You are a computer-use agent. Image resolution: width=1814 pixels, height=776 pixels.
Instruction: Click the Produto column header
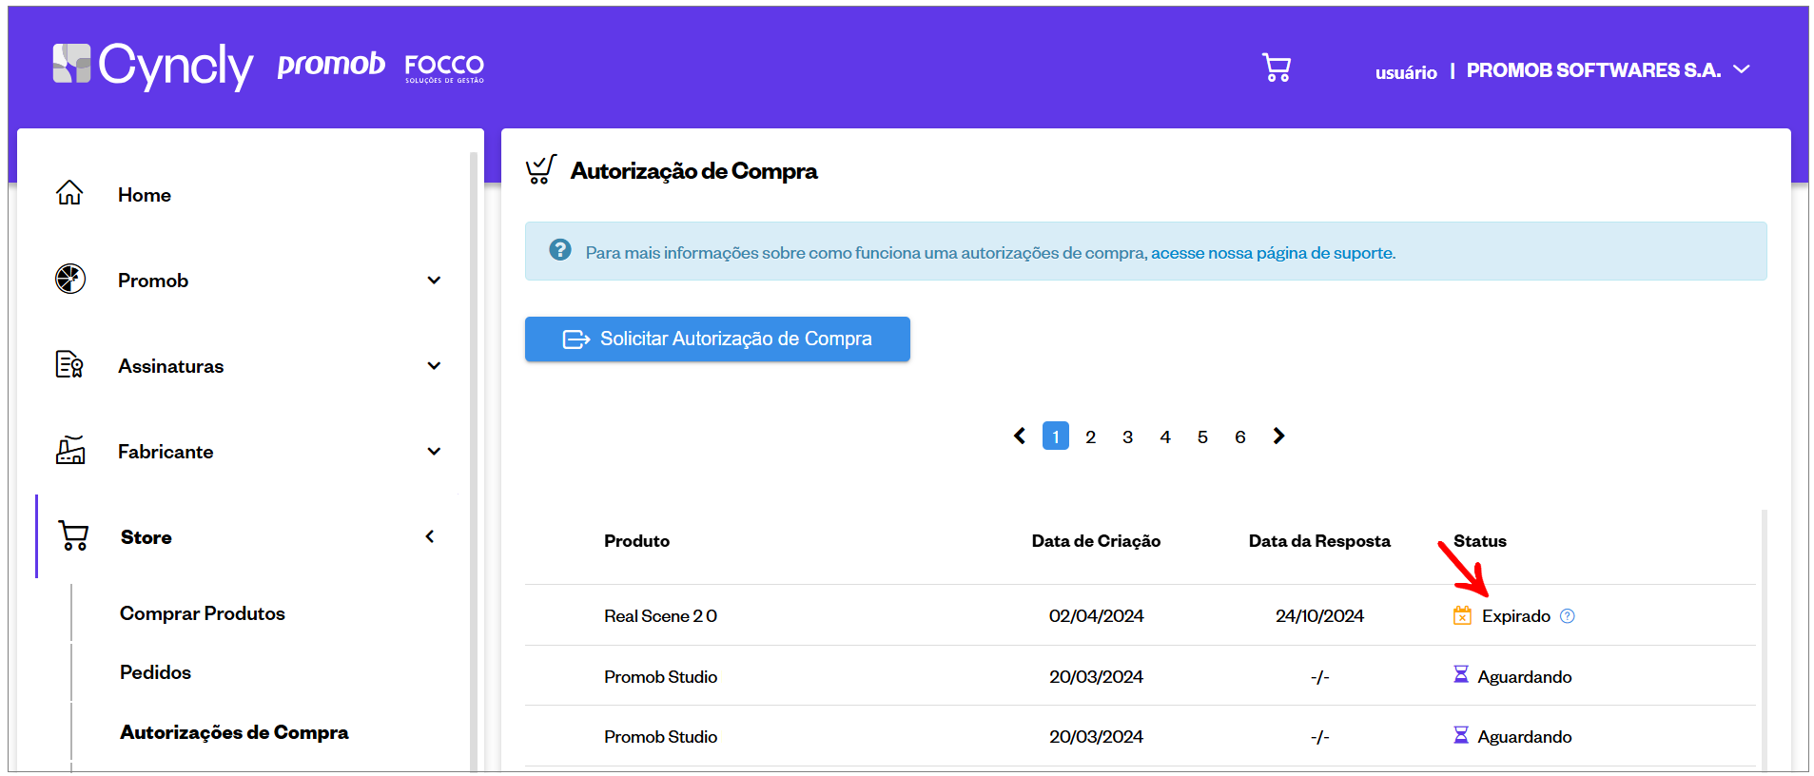[637, 541]
